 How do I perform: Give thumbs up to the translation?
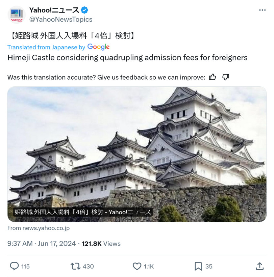212,77
